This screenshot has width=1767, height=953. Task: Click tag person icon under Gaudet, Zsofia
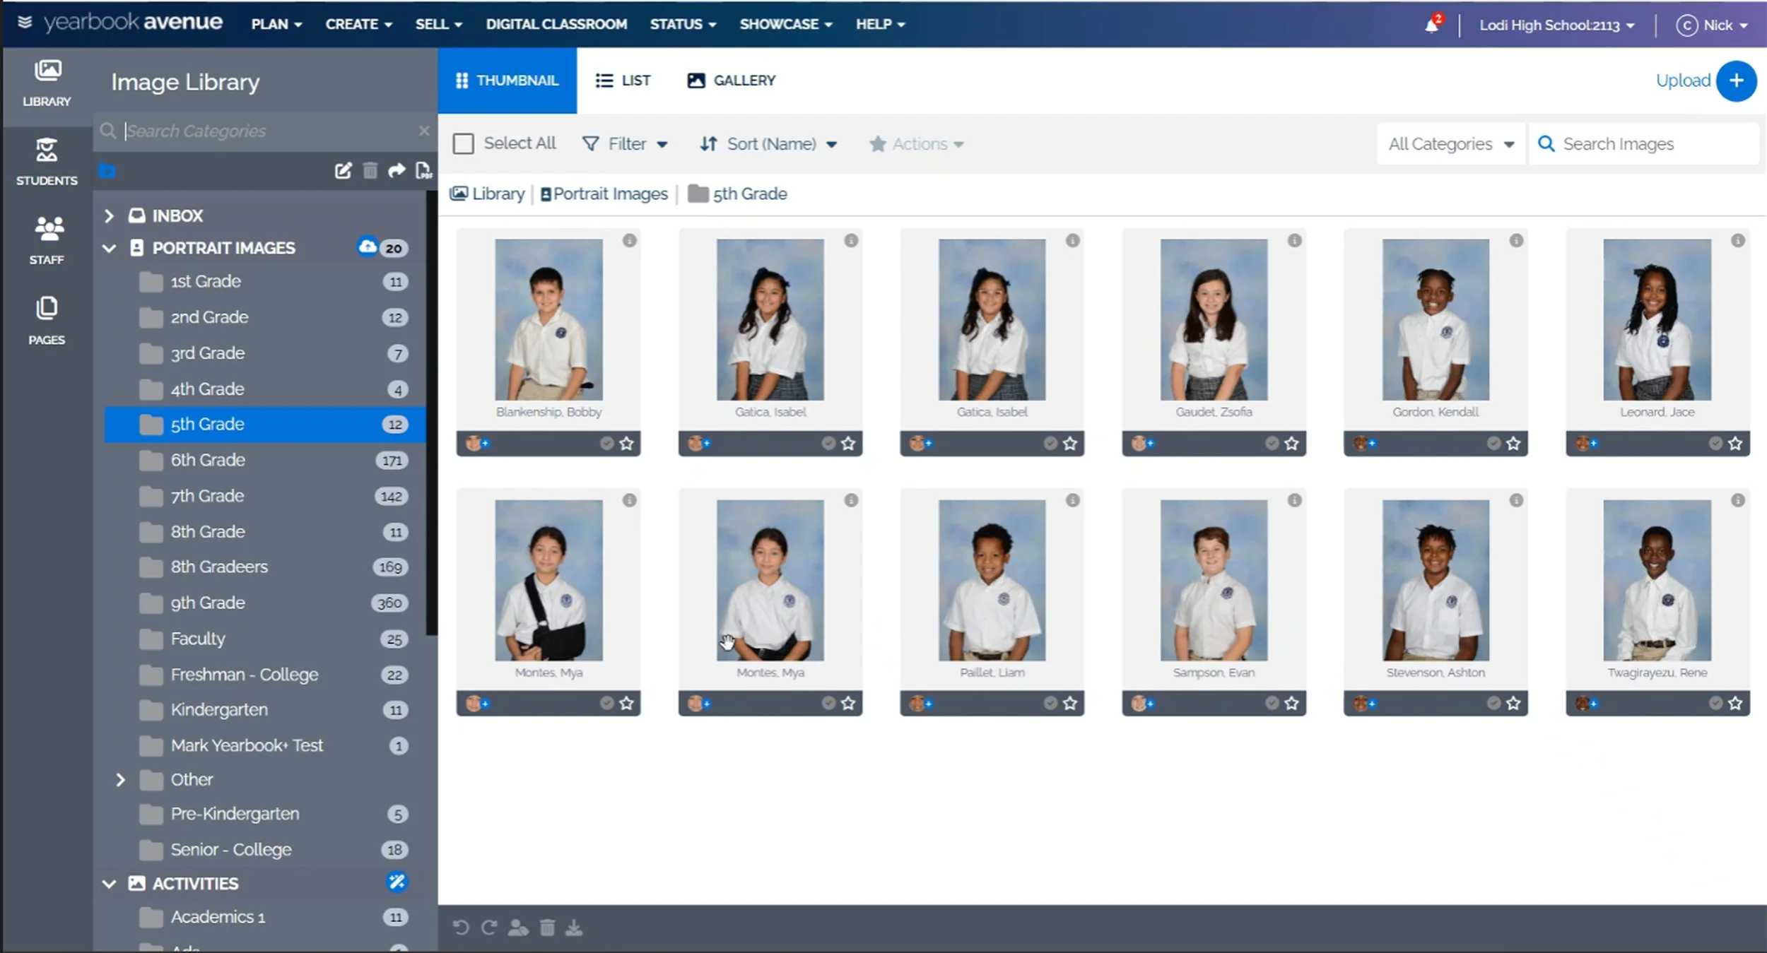click(1142, 444)
